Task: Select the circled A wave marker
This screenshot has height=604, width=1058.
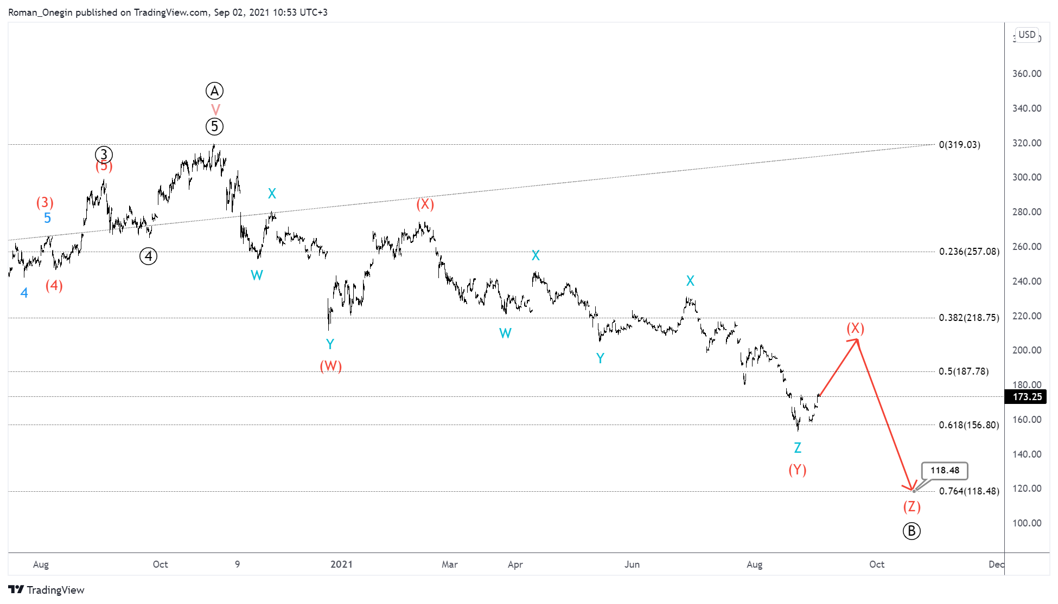Action: coord(214,91)
